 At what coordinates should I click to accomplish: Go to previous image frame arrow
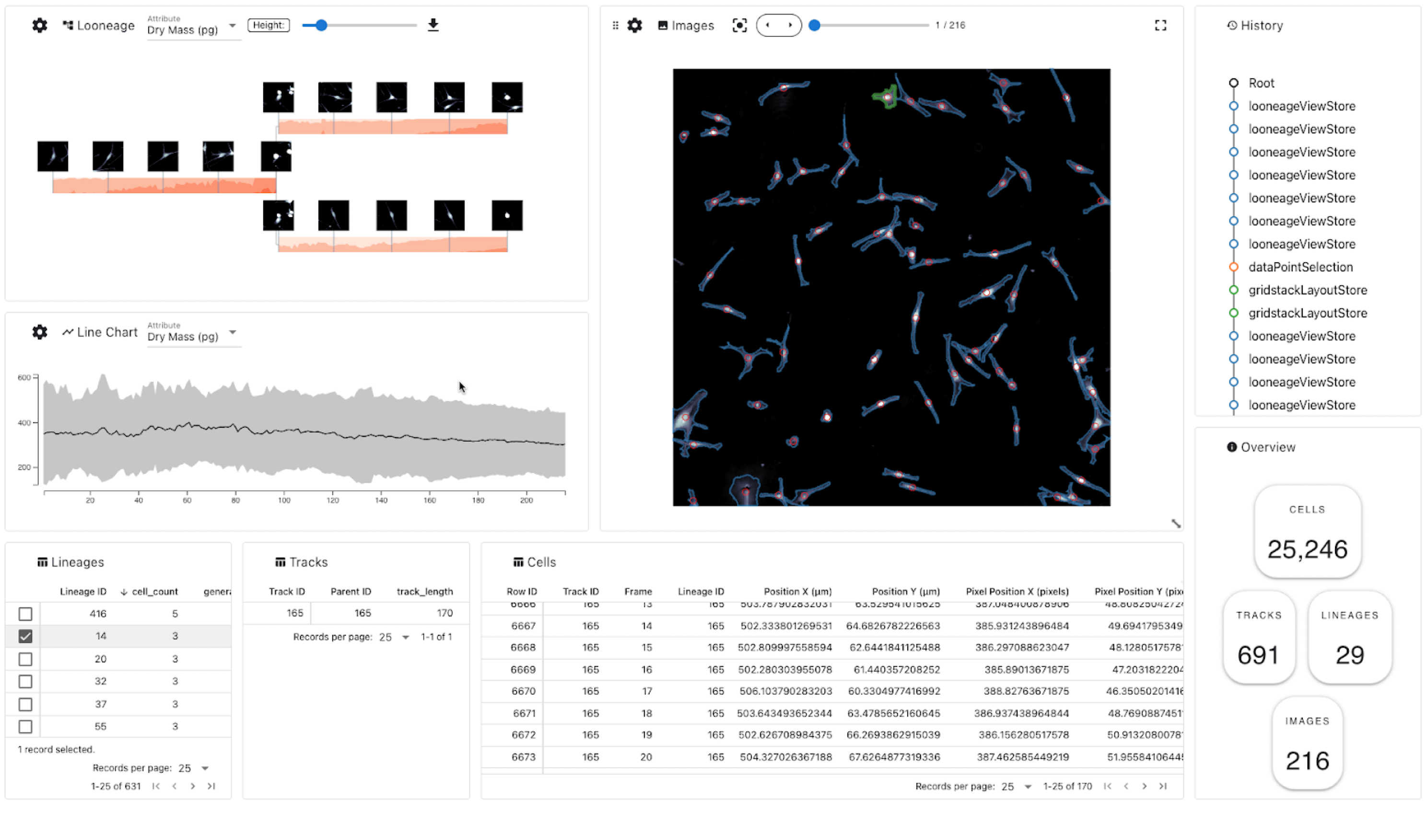[x=767, y=25]
